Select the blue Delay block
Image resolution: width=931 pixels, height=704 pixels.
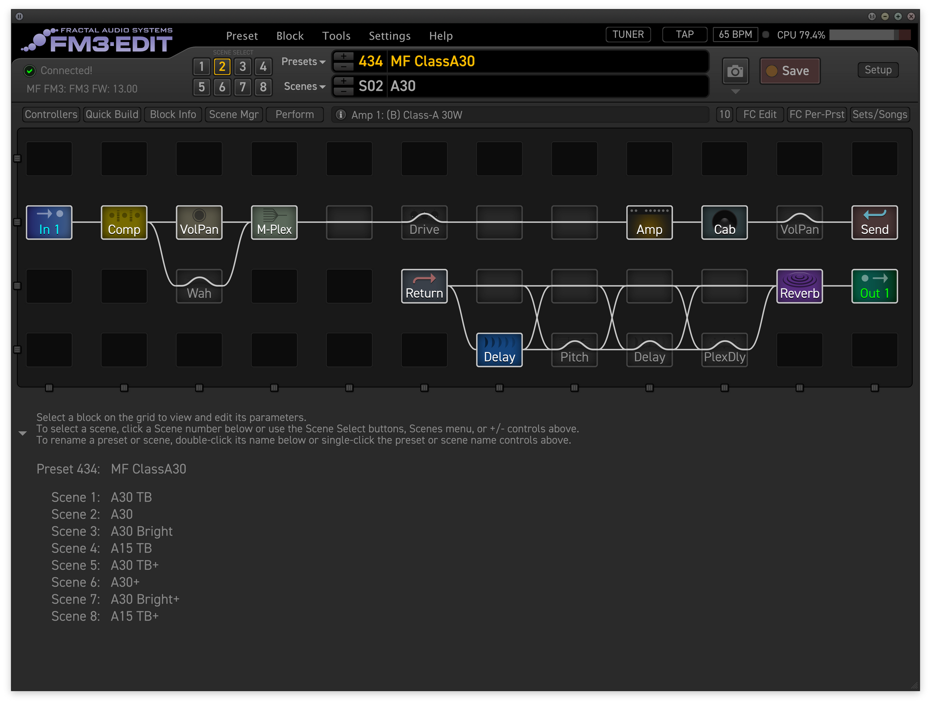tap(499, 350)
